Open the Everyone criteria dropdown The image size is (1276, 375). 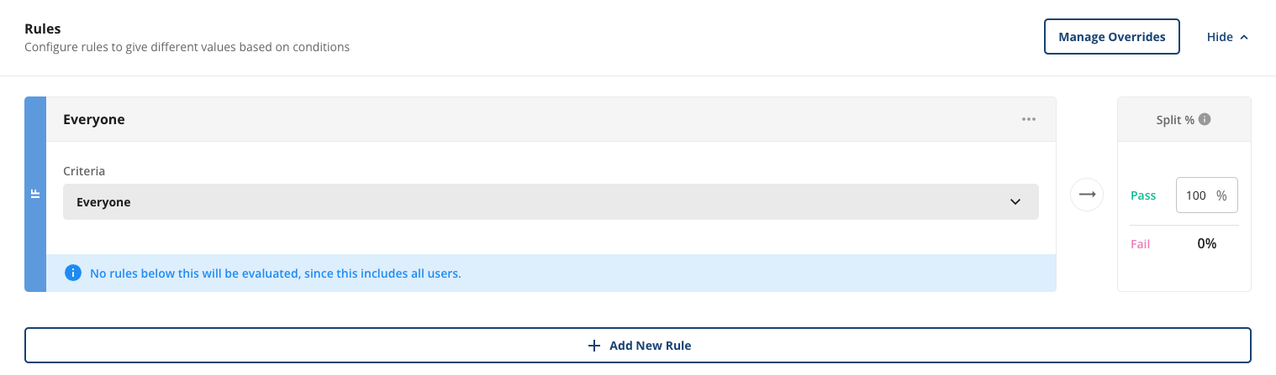tap(551, 202)
